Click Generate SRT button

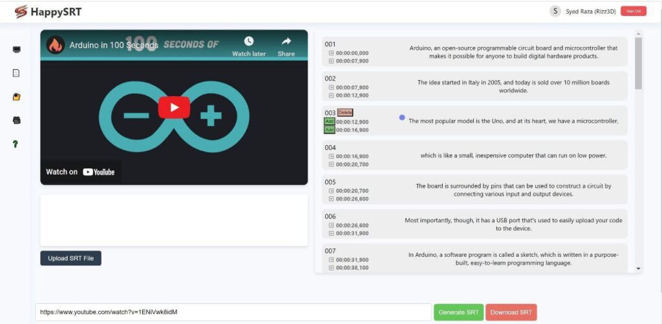(x=458, y=312)
